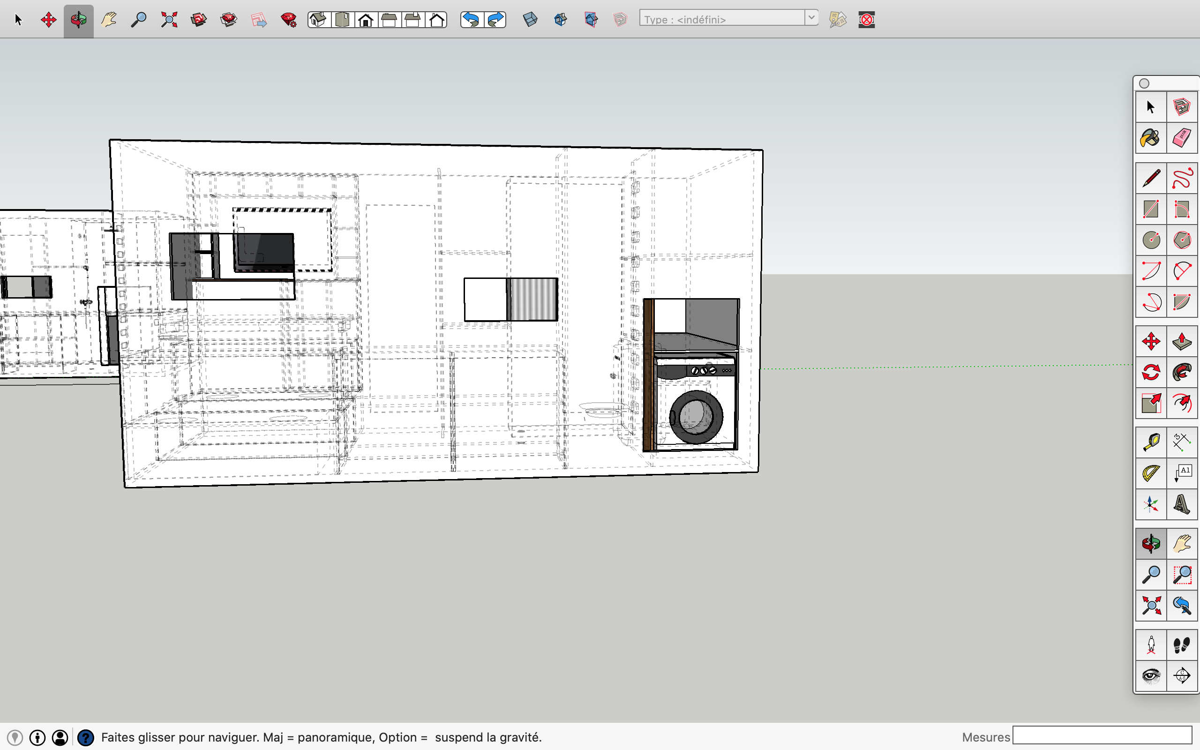Select the Pencil line tool
Viewport: 1200px width, 750px height.
tap(1150, 178)
